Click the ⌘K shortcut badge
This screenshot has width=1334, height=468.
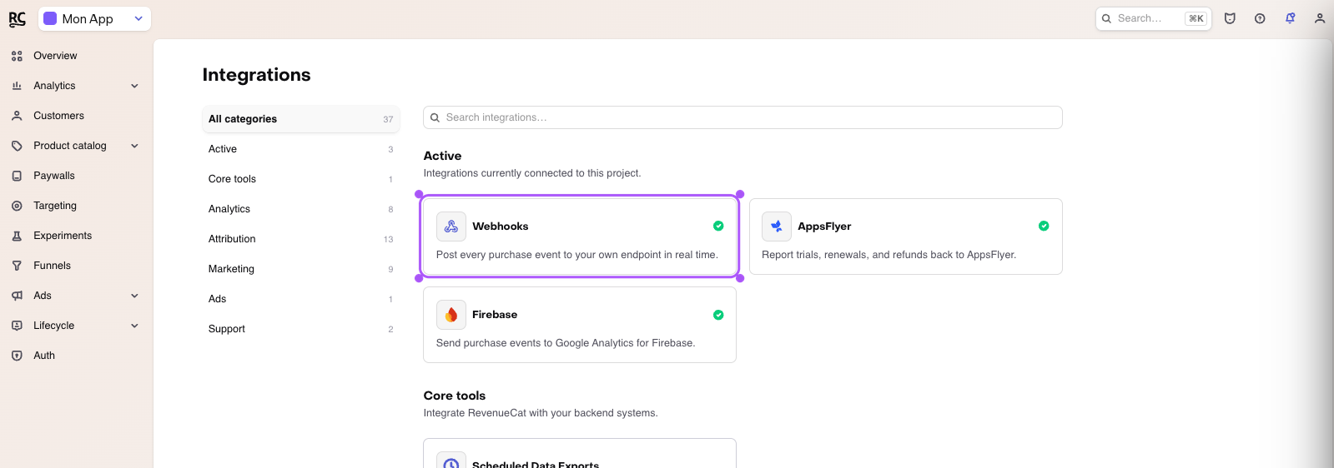[x=1196, y=18]
